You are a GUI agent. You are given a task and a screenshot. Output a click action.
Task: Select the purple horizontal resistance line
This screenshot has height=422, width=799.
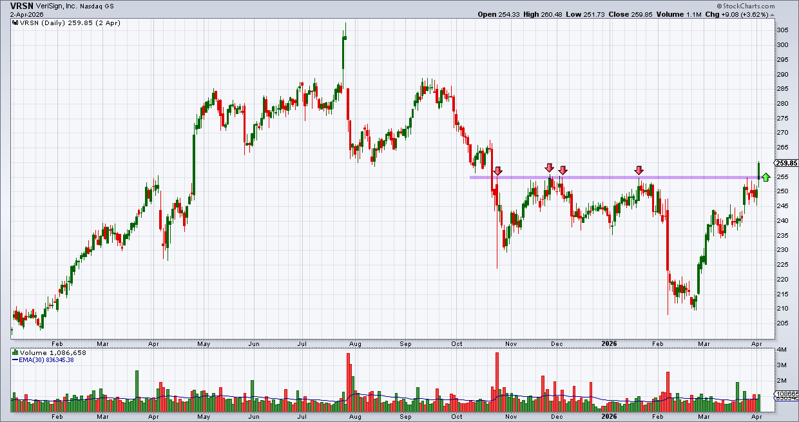(617, 177)
